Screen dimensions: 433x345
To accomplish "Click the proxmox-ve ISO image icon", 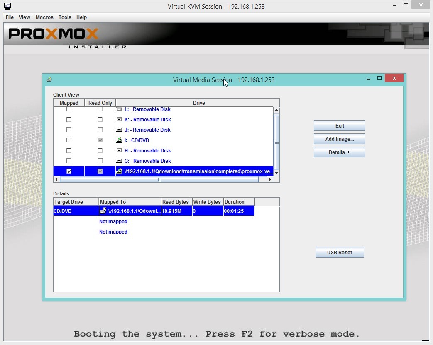I will point(119,171).
